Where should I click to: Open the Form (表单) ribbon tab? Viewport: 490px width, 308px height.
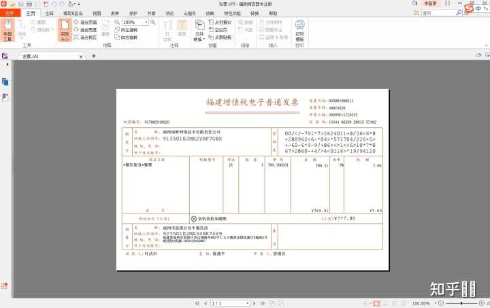(115, 13)
